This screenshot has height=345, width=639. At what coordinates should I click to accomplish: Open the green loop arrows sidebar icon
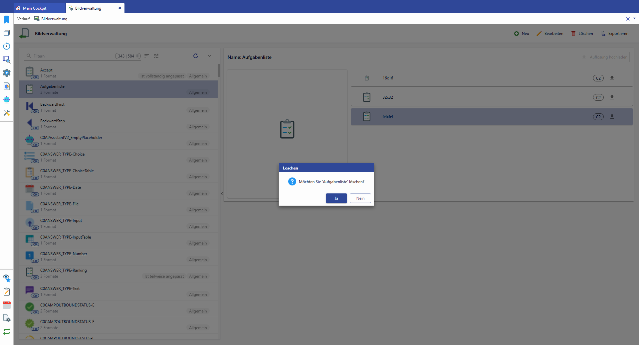[x=7, y=331]
